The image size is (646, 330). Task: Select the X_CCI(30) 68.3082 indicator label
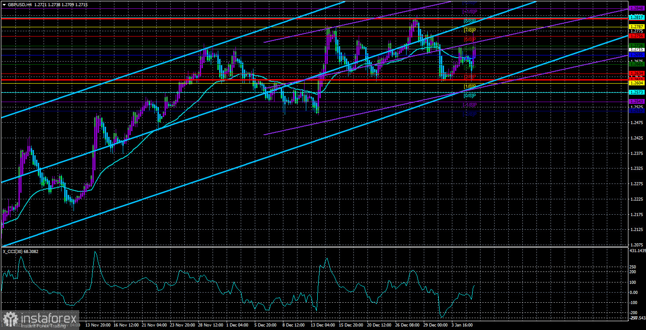coord(22,251)
